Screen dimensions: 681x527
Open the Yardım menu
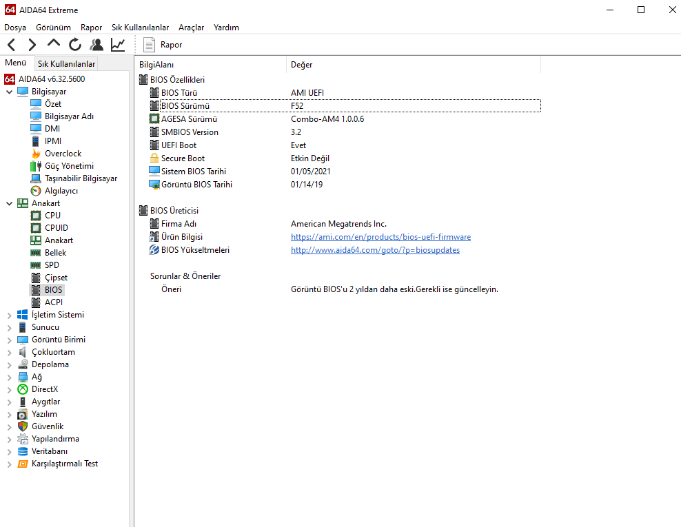226,28
